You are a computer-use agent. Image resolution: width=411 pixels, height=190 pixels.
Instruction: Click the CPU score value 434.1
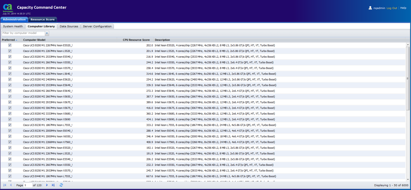coord(150,119)
